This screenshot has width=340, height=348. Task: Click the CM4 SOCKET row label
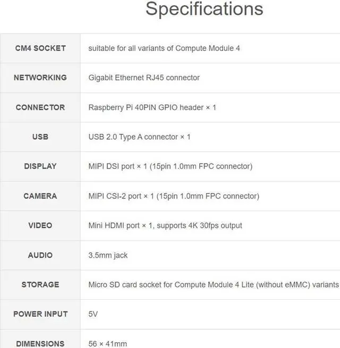point(40,48)
